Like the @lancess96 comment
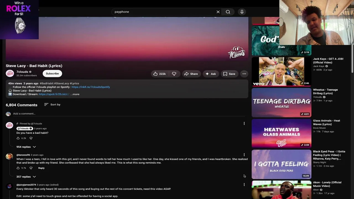Viewport: 354px width, 199px height. pyautogui.click(x=18, y=168)
